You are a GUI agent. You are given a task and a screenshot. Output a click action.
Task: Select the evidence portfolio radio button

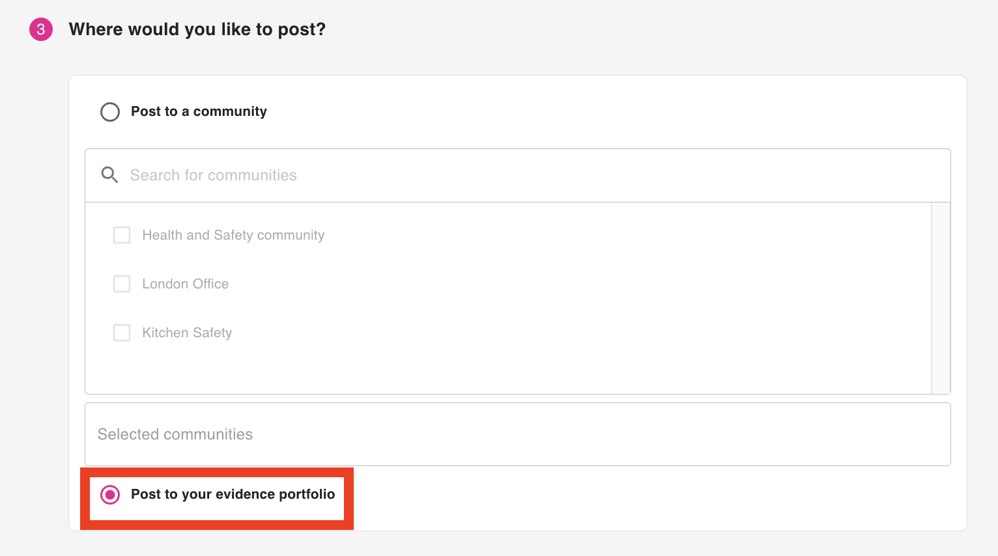point(110,495)
